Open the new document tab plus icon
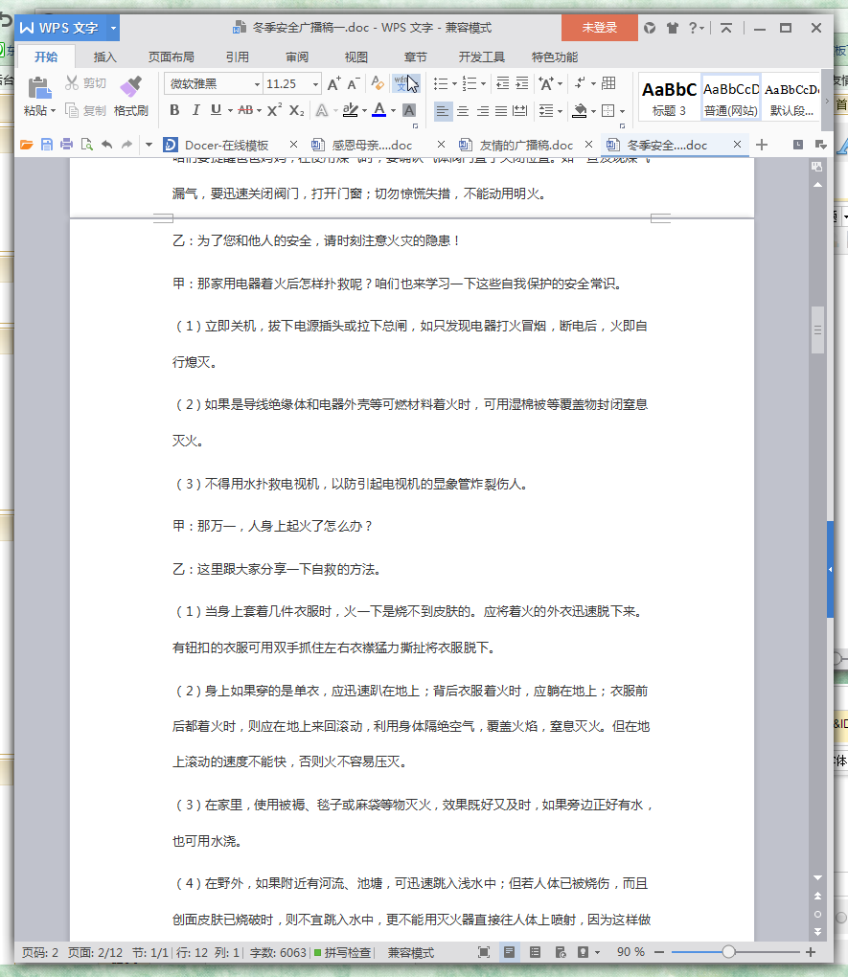 click(762, 146)
